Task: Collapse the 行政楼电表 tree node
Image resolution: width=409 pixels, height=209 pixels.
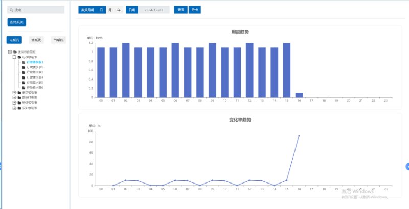Action: pyautogui.click(x=14, y=57)
